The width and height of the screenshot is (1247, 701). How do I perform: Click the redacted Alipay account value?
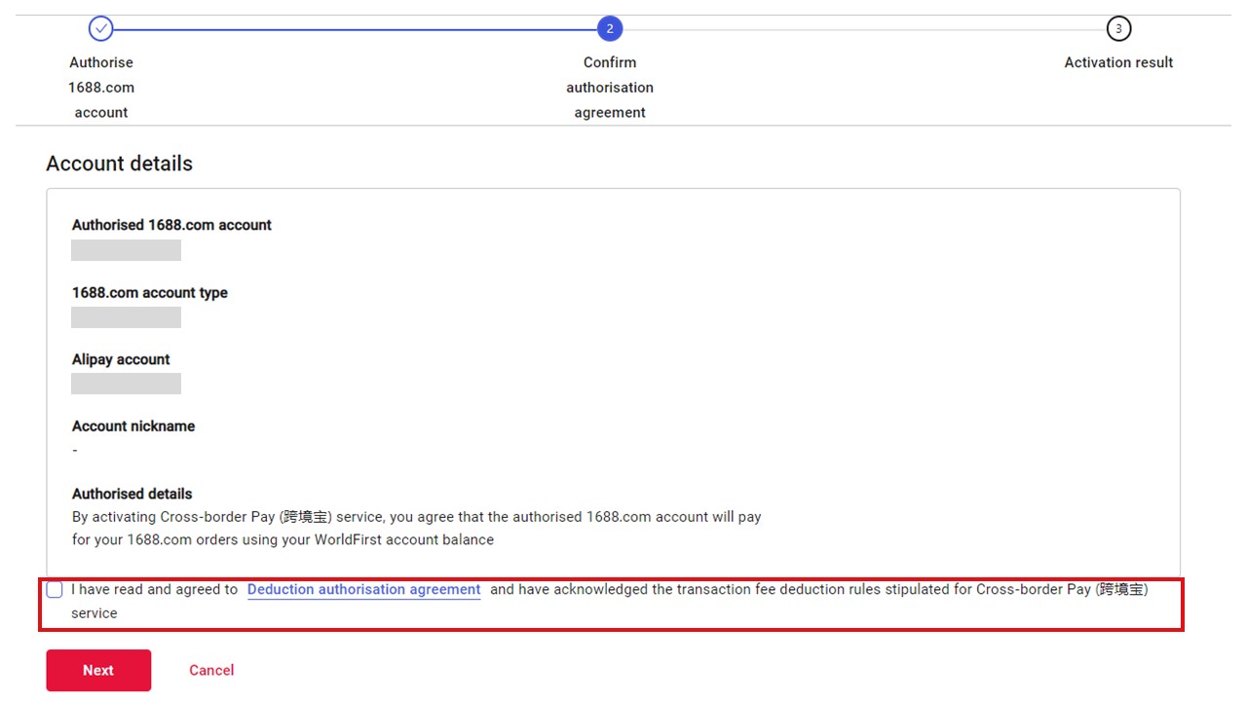[127, 384]
